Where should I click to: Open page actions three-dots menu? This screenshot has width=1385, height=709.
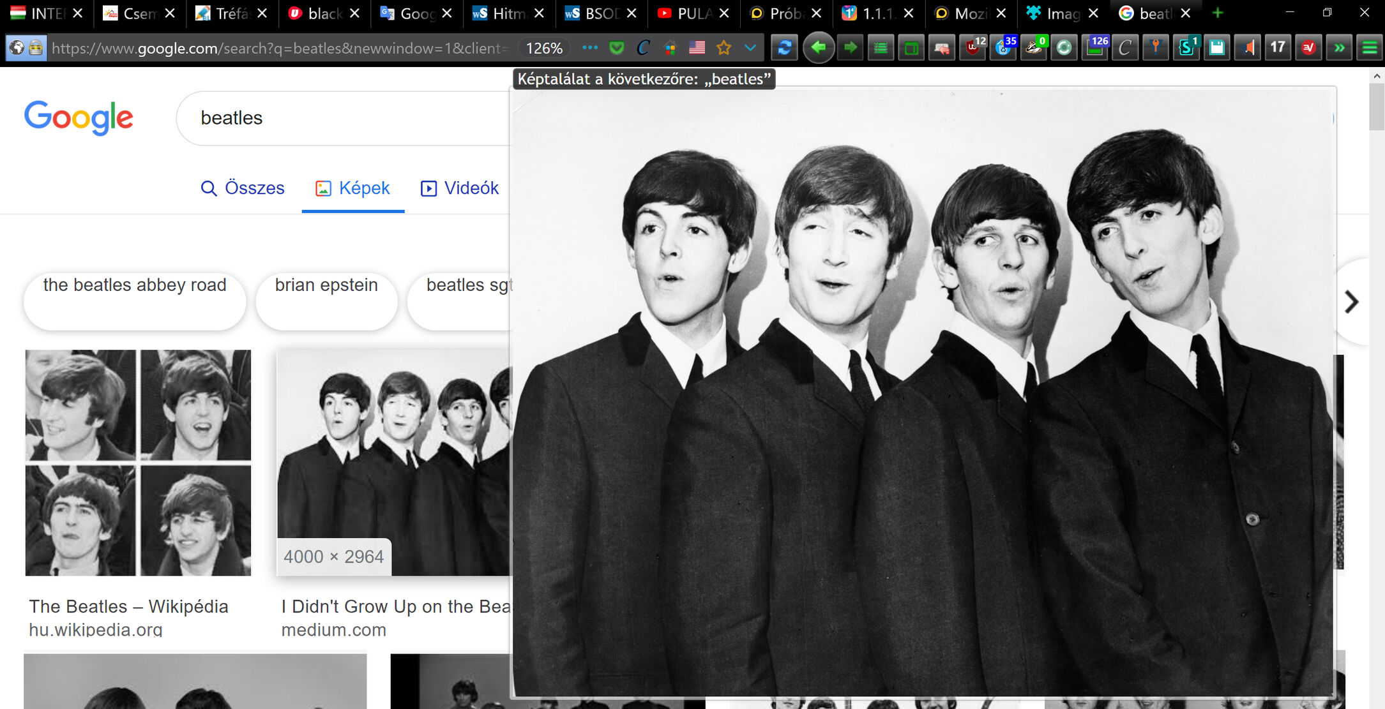[x=590, y=48]
